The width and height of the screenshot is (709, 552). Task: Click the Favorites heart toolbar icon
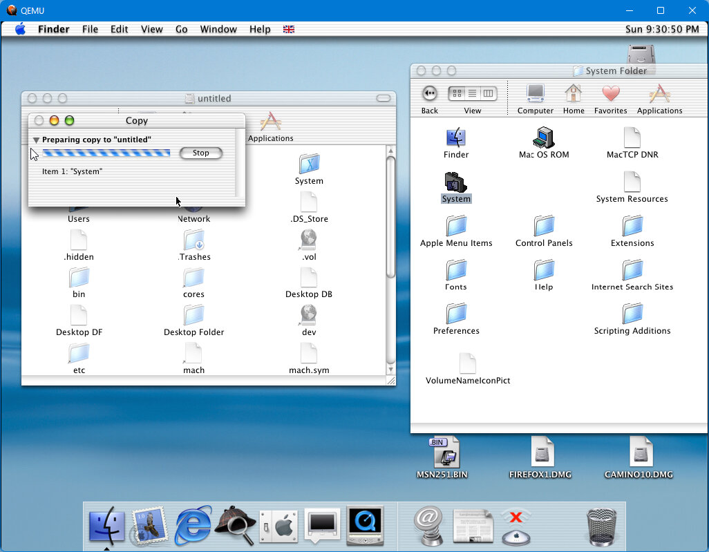point(610,94)
